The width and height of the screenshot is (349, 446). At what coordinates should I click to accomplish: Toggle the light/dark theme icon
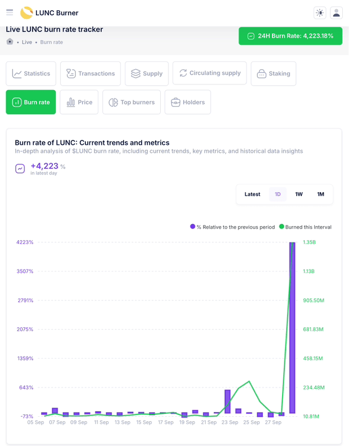(x=320, y=13)
